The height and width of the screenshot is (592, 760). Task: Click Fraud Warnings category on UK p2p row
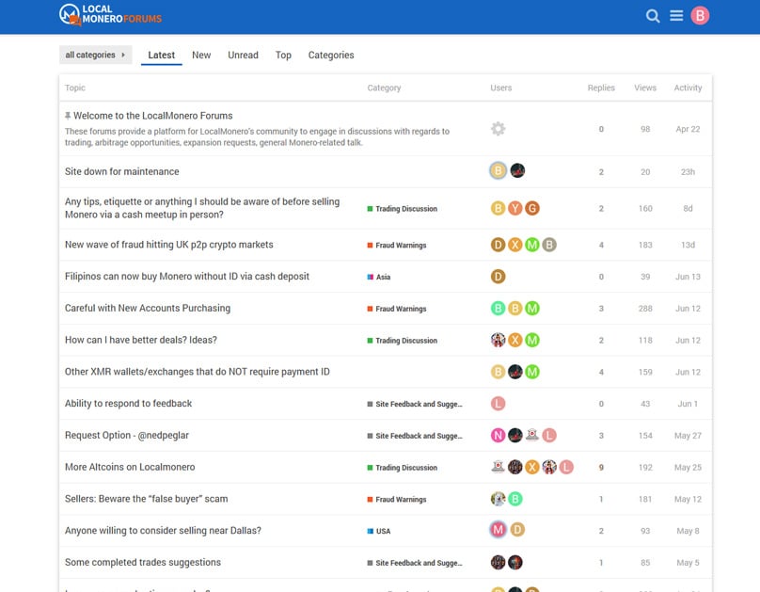[397, 246]
